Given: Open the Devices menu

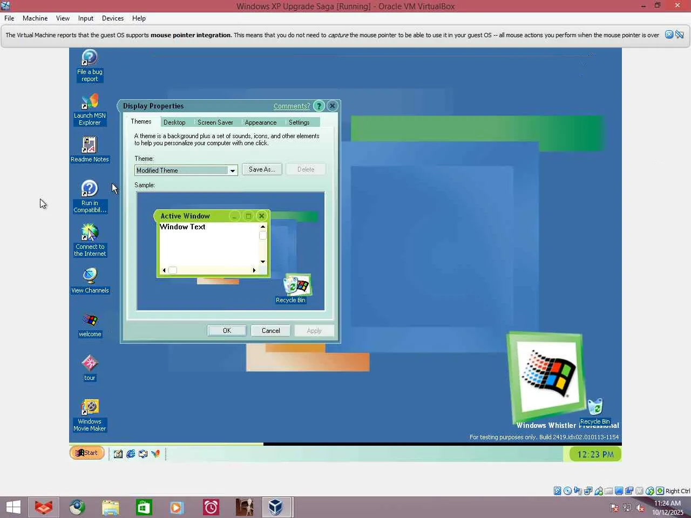Looking at the screenshot, I should pyautogui.click(x=113, y=18).
